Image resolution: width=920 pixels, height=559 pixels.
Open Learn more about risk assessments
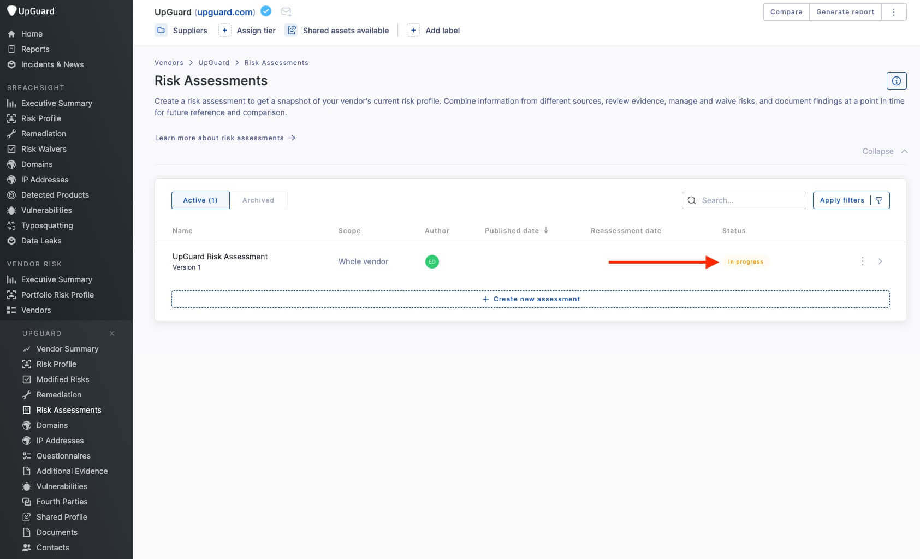click(x=225, y=138)
